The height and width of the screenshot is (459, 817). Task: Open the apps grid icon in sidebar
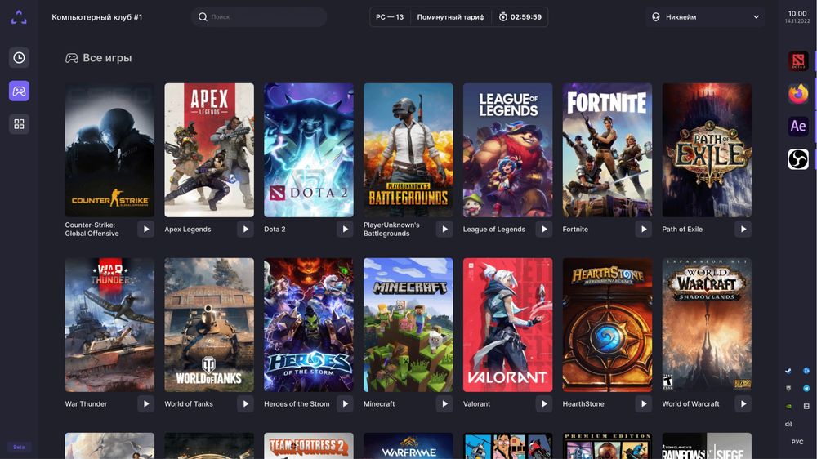[19, 124]
